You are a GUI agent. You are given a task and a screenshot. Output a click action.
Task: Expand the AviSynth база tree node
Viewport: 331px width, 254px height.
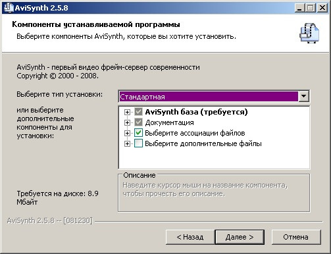(x=127, y=112)
